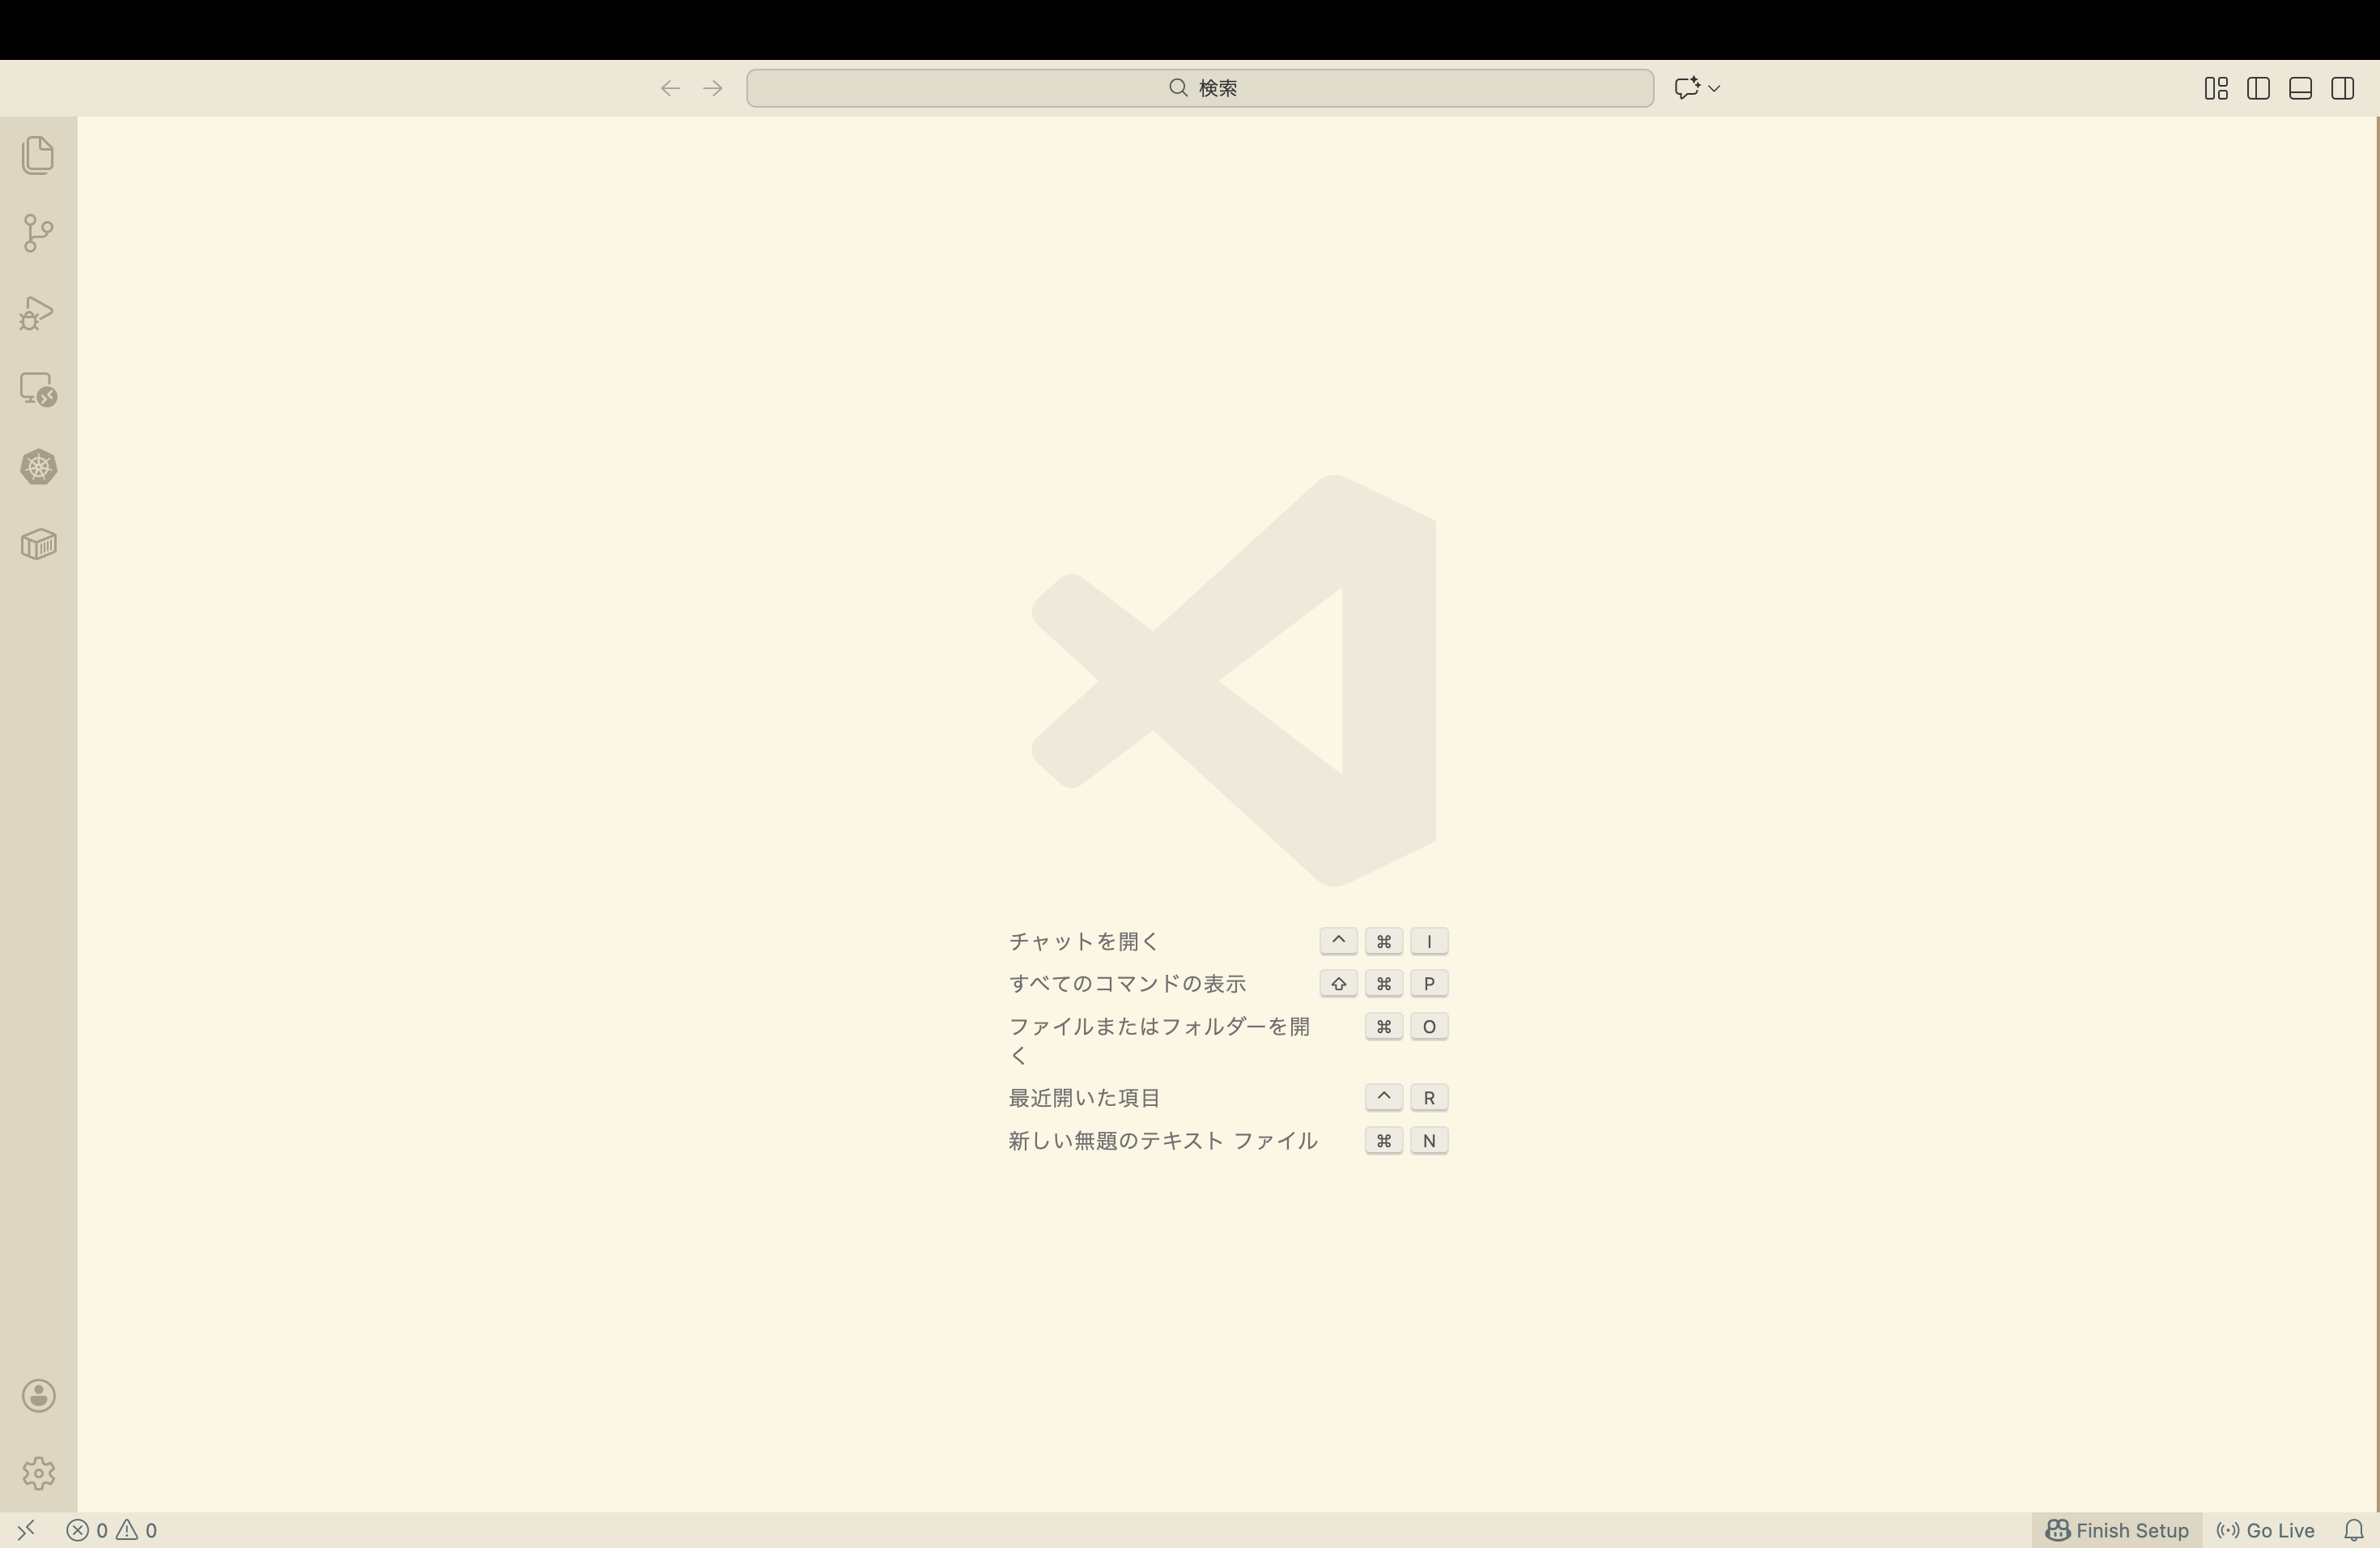
Task: Toggle the secondary sidebar visibility
Action: (x=2343, y=88)
